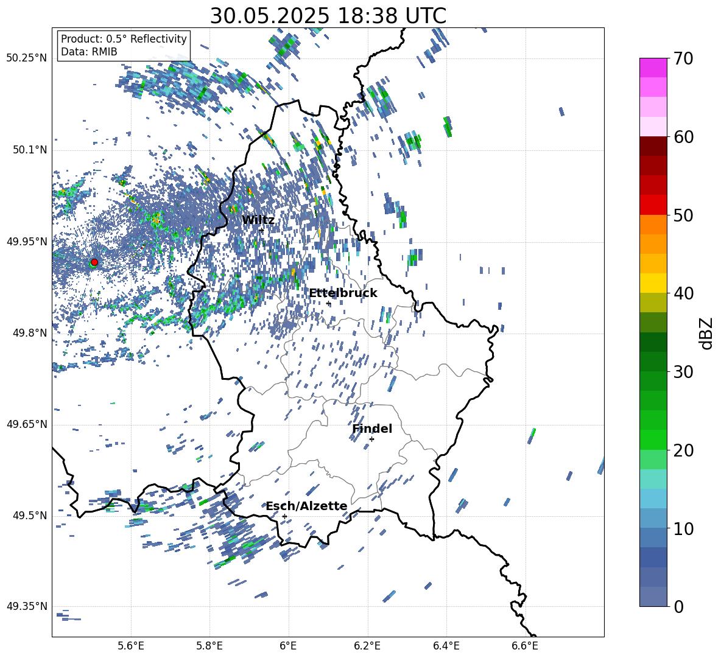
Task: Click the 10 value on the colorbar
Action: (x=683, y=528)
